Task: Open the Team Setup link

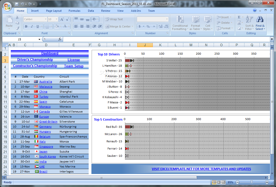Action: (x=74, y=66)
